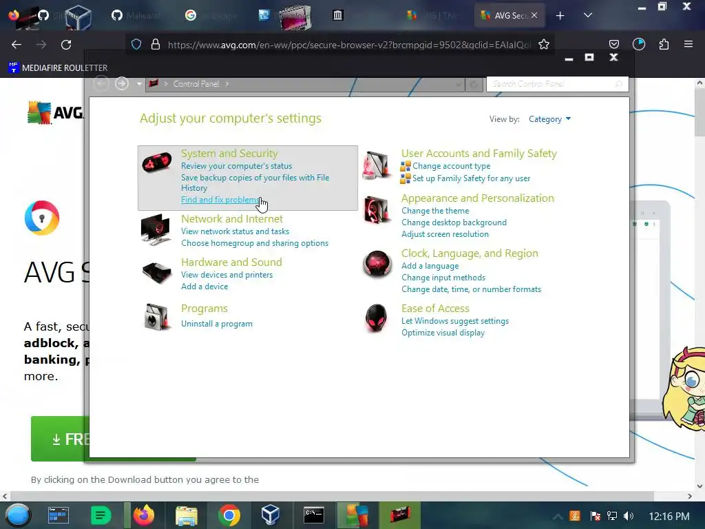The image size is (705, 529).
Task: Save page to Pocket icon
Action: pyautogui.click(x=613, y=45)
